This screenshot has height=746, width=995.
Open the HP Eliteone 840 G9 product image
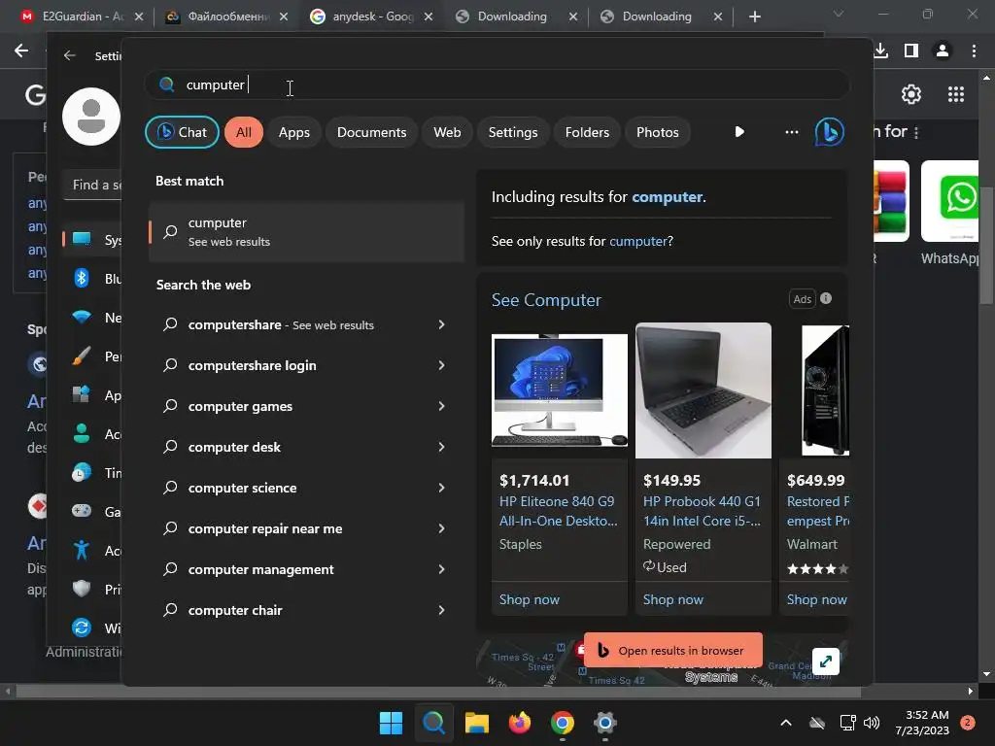tap(560, 390)
